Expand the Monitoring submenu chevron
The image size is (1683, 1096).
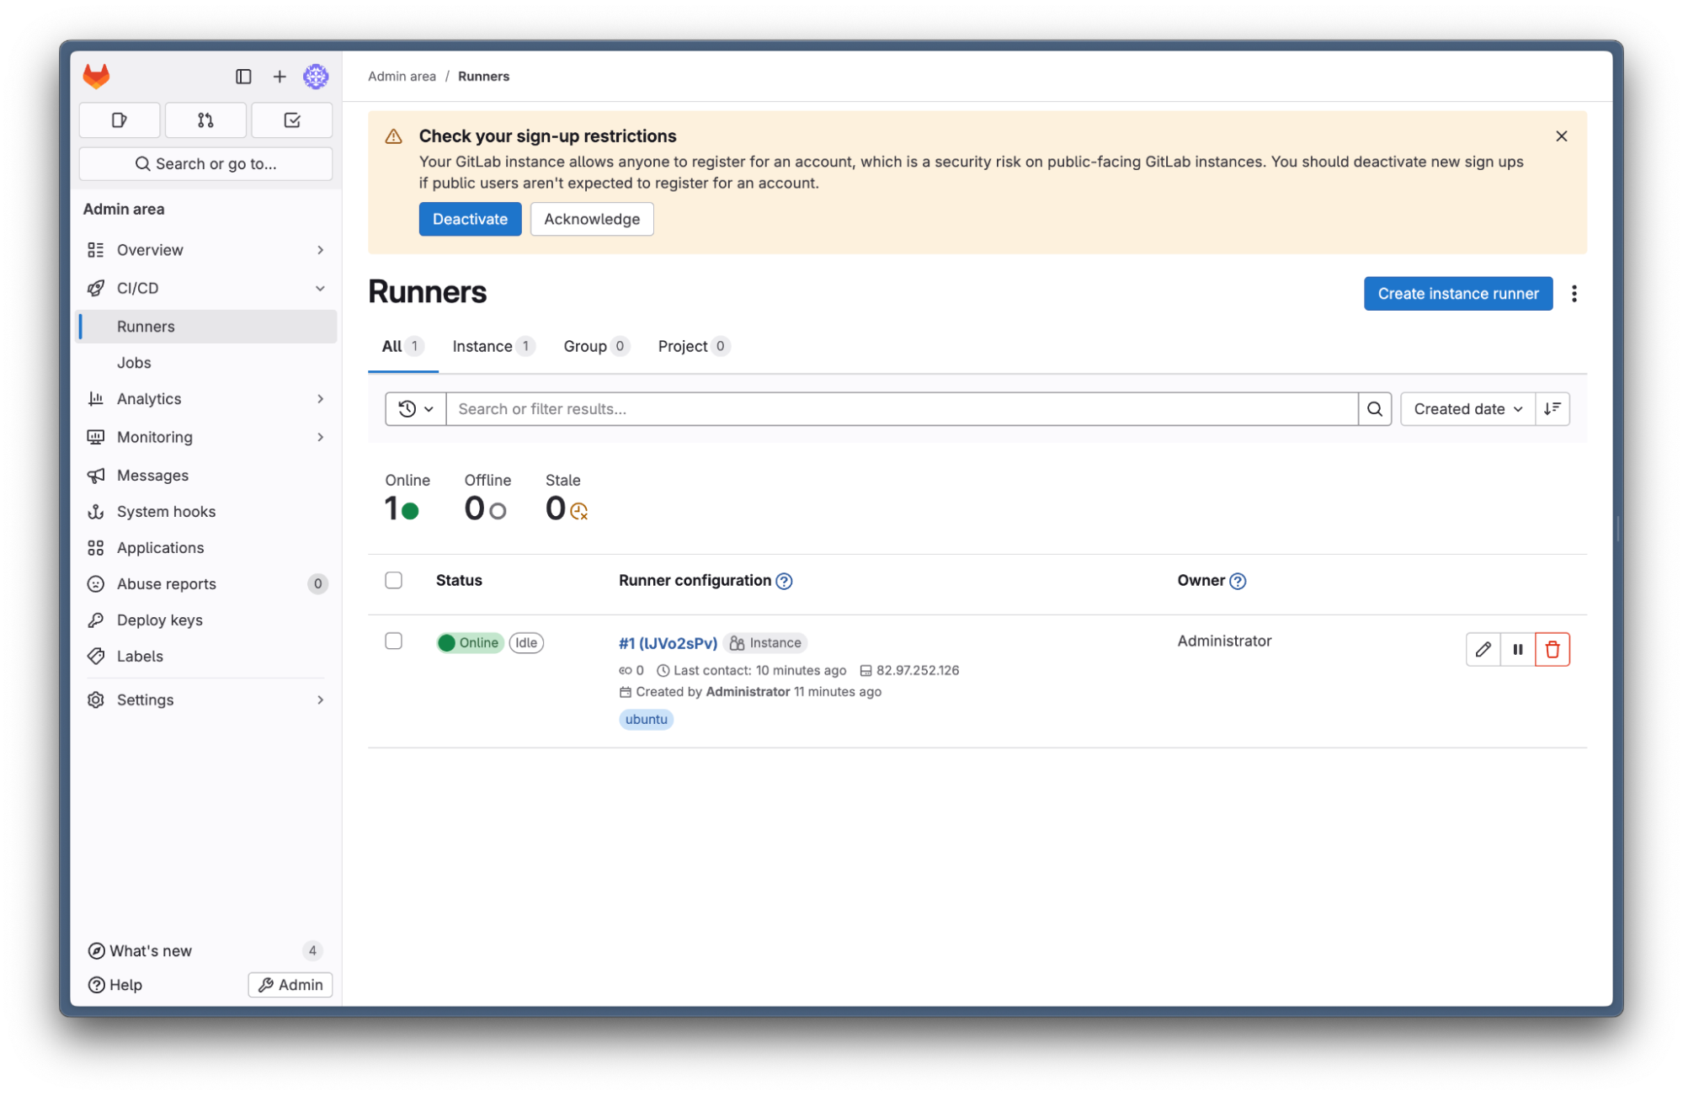pos(320,437)
